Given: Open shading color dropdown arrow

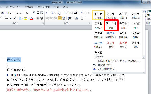Looking at the screenshot, I should point(79,18).
